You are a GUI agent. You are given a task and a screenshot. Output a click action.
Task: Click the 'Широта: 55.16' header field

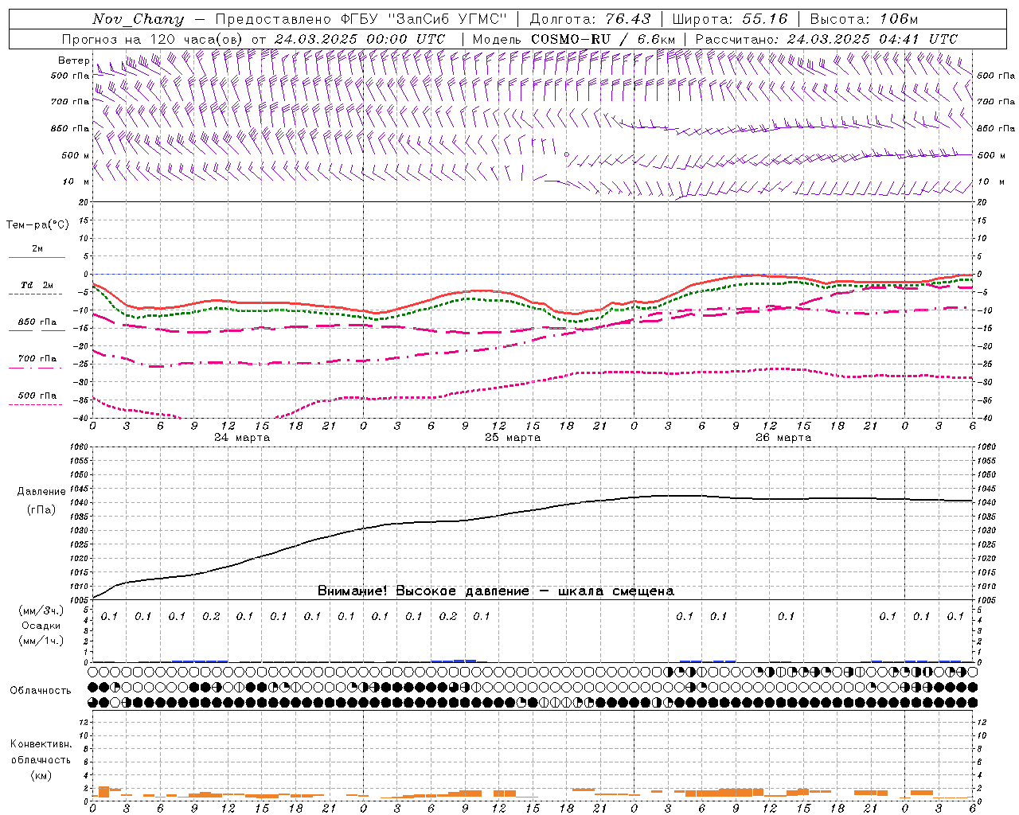[x=730, y=19]
